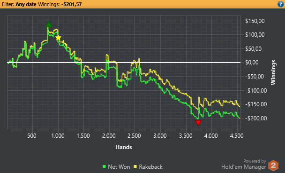The width and height of the screenshot is (285, 173).
Task: Click the red lowest-point triangle marker
Action: click(x=198, y=123)
